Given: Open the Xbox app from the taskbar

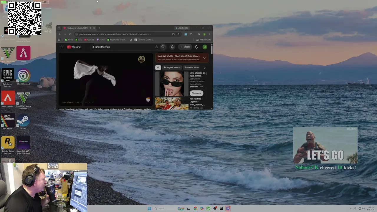Looking at the screenshot, I should 208,208.
